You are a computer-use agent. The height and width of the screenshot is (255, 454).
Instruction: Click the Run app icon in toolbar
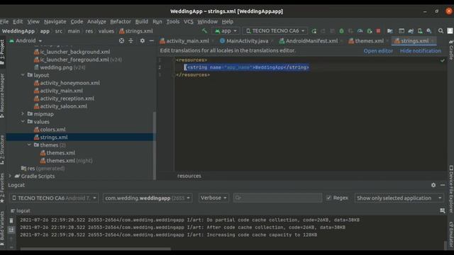[x=314, y=31]
